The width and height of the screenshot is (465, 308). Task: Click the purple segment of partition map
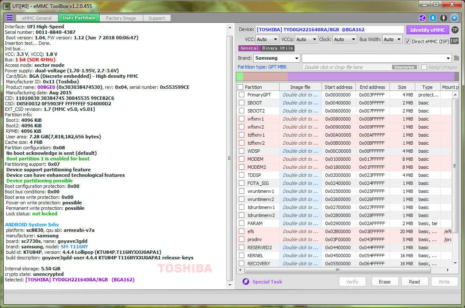(371, 77)
